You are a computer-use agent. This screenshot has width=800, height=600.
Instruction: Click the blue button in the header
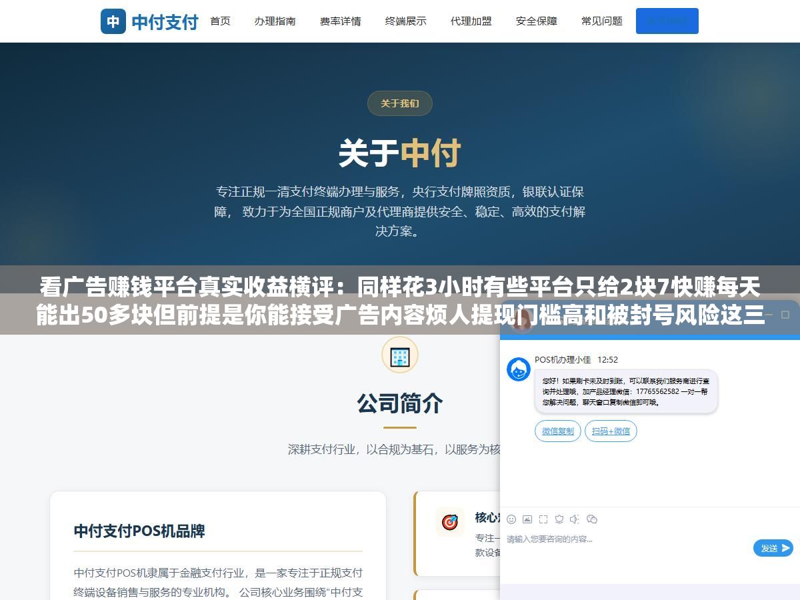point(667,21)
